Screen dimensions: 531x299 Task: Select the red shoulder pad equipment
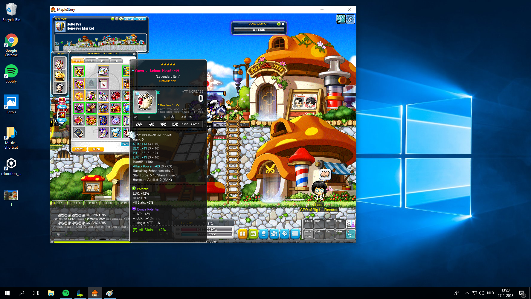pyautogui.click(x=116, y=108)
